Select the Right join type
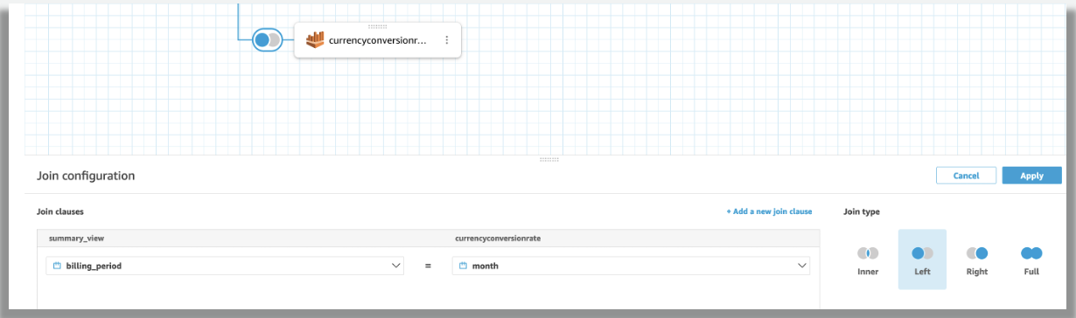 [x=977, y=259]
